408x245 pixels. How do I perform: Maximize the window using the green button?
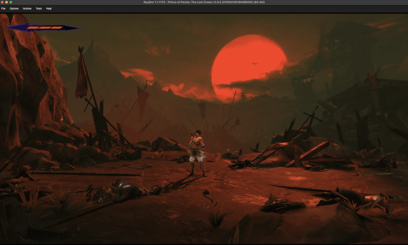tap(11, 2)
